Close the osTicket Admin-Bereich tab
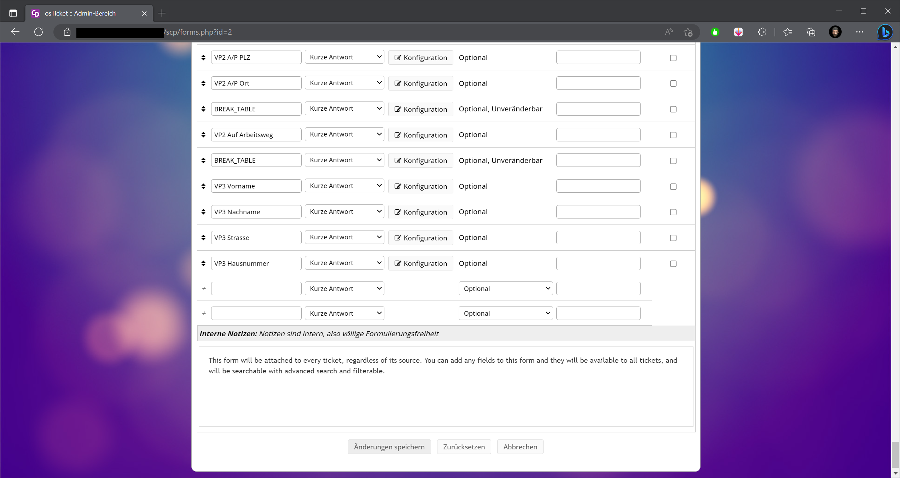900x478 pixels. click(144, 13)
